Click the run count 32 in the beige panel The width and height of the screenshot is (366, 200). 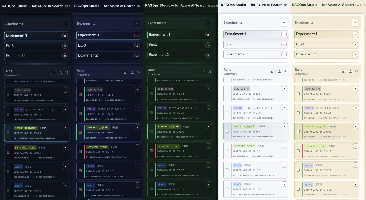click(x=357, y=71)
